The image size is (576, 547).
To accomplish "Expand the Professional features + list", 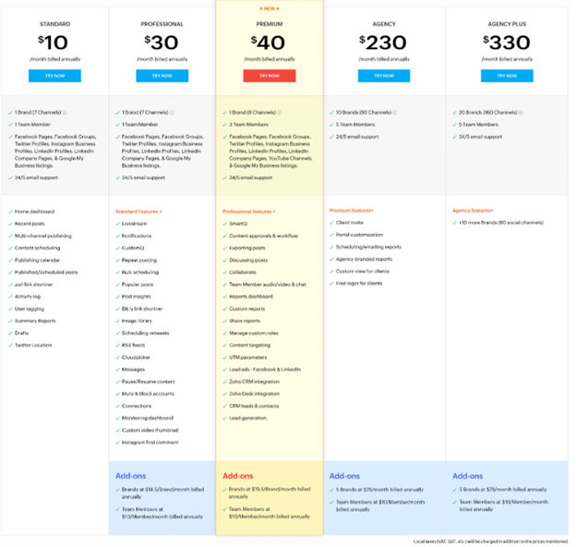I will click(248, 212).
